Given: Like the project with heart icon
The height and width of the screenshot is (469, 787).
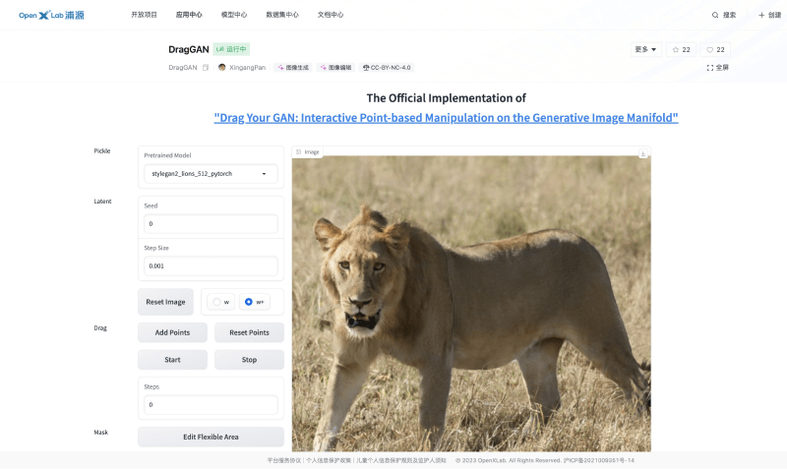Looking at the screenshot, I should click(x=715, y=49).
